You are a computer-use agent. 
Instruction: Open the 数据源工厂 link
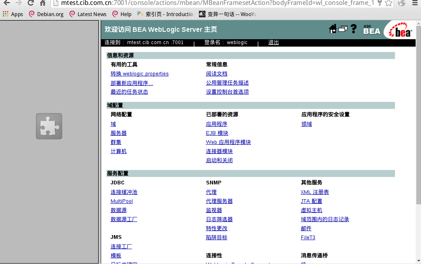tap(124, 219)
